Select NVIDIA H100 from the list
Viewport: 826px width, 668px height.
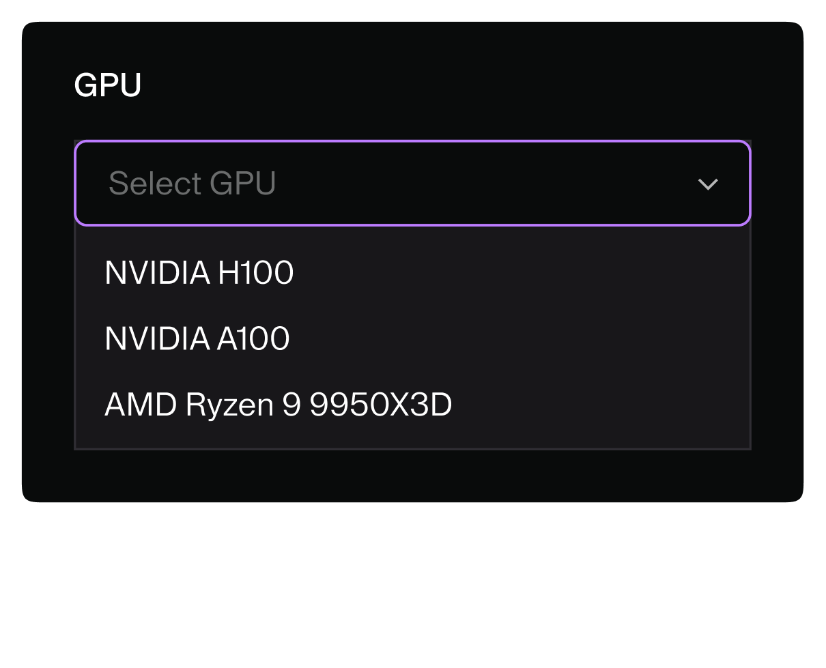(199, 273)
